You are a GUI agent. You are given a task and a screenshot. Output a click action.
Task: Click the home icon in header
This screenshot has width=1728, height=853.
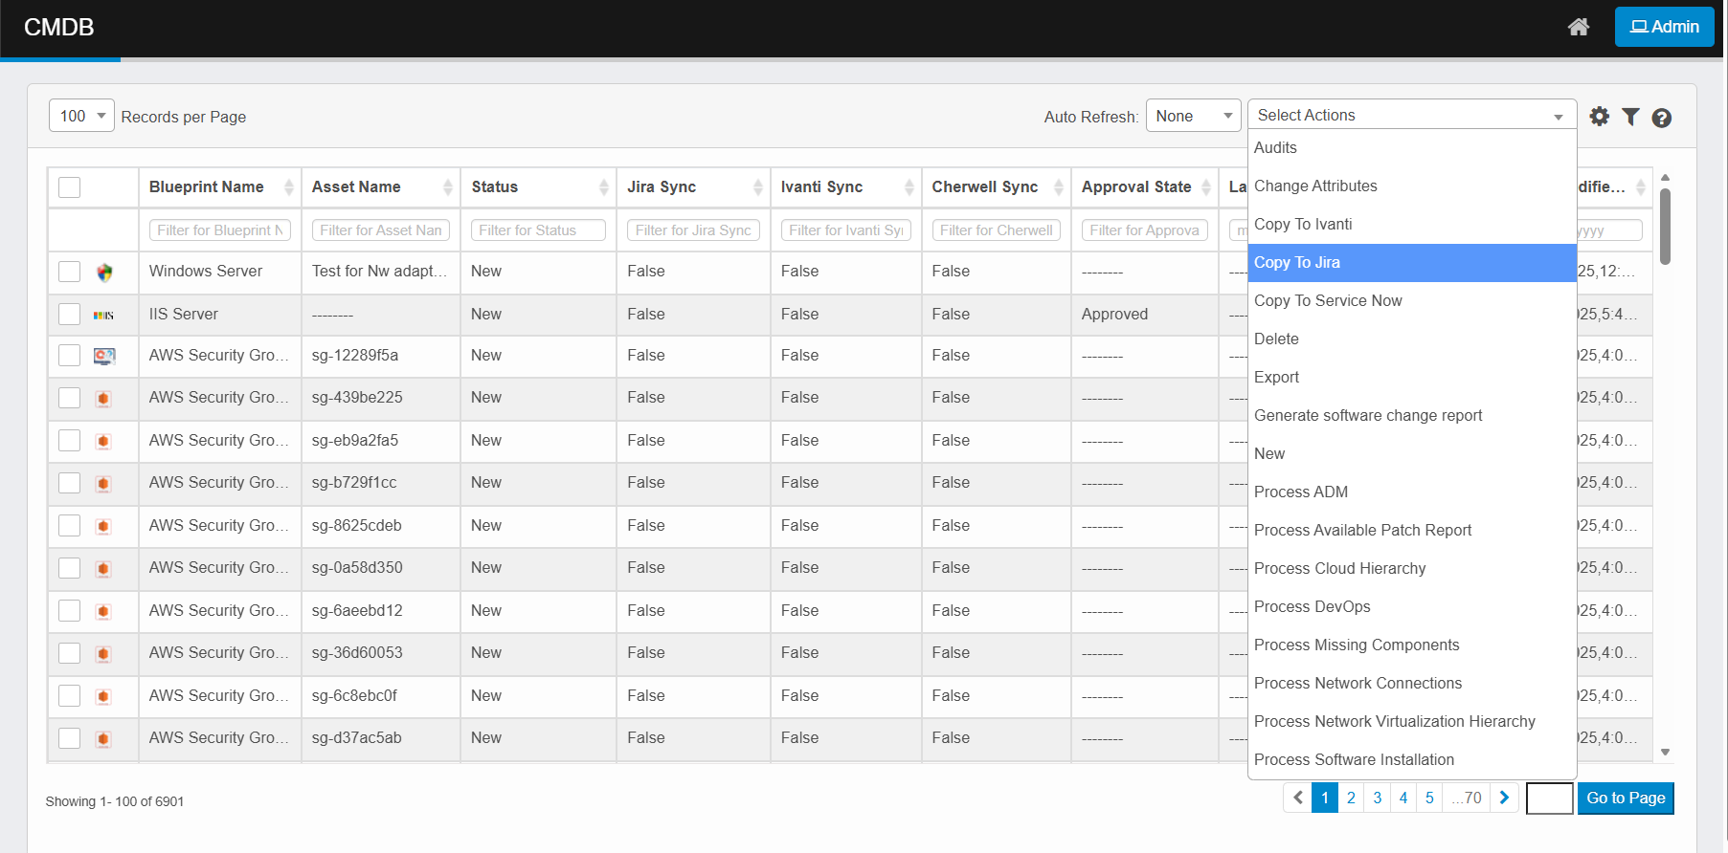(x=1578, y=27)
